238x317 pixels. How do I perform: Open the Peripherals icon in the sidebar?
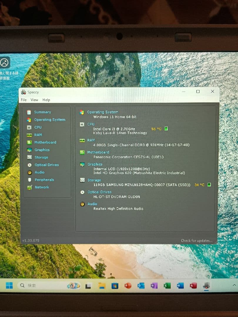click(x=29, y=180)
